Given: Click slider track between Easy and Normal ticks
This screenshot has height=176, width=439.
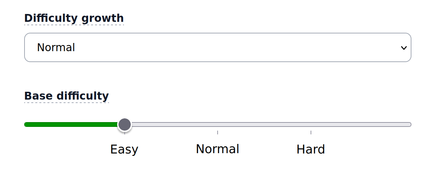Looking at the screenshot, I should click(x=171, y=124).
